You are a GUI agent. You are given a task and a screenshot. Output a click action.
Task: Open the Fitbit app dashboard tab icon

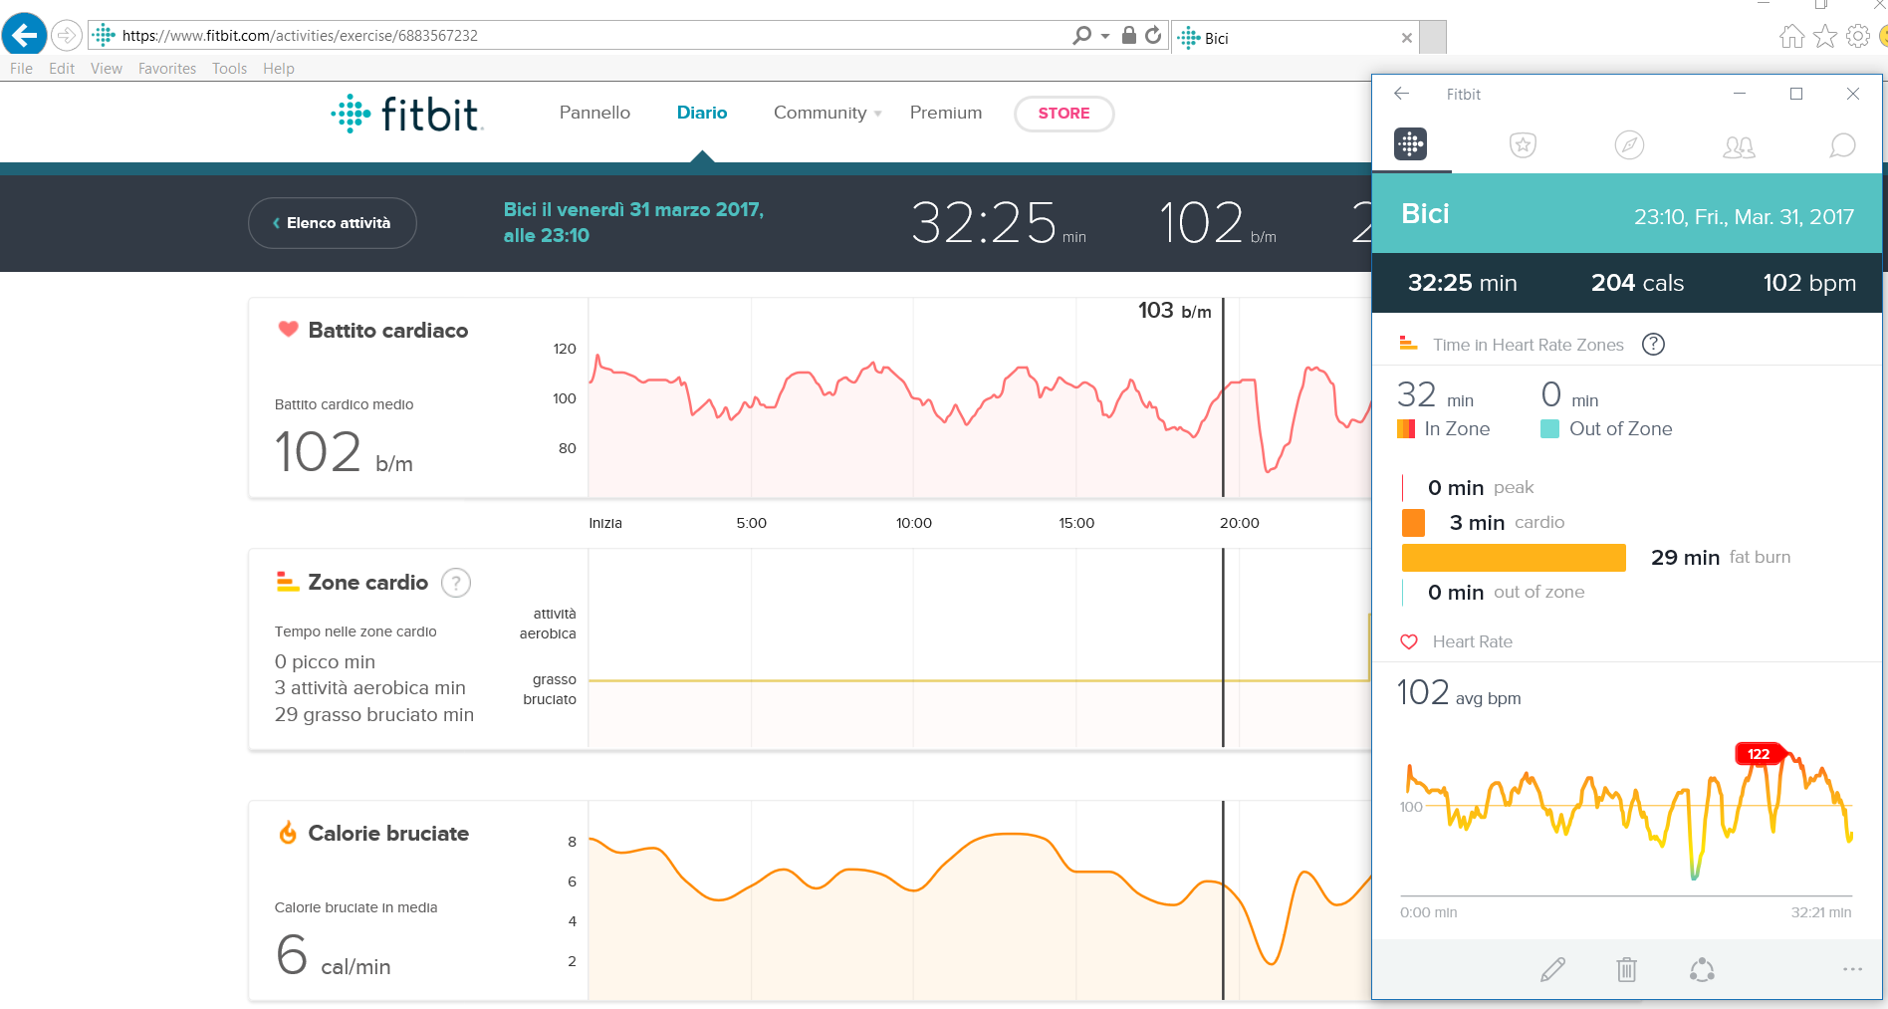[1410, 144]
